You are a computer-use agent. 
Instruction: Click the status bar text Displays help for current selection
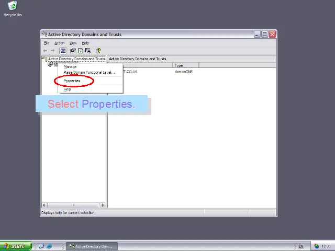(69, 213)
